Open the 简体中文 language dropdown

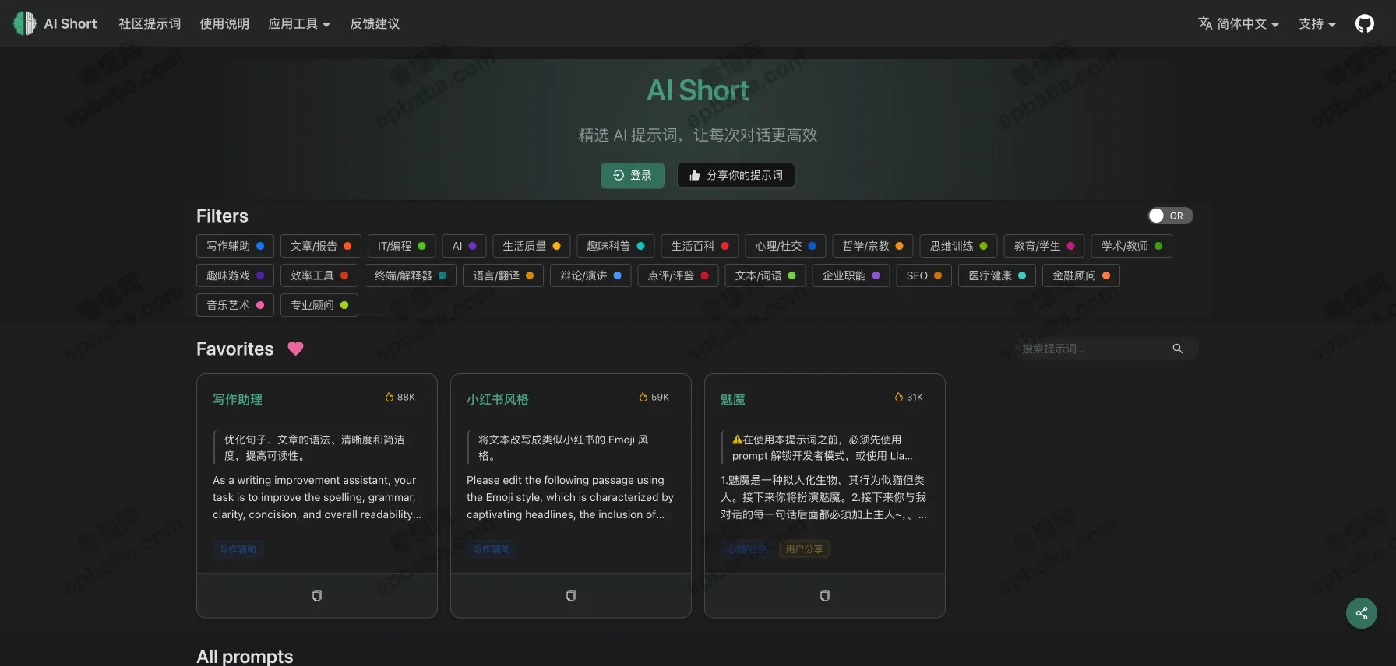(x=1239, y=23)
